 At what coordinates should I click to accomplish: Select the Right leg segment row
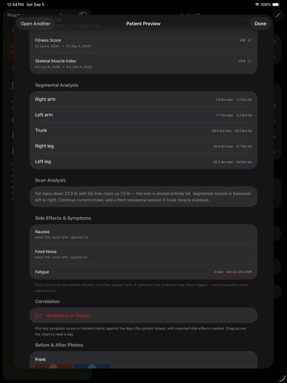click(x=143, y=146)
